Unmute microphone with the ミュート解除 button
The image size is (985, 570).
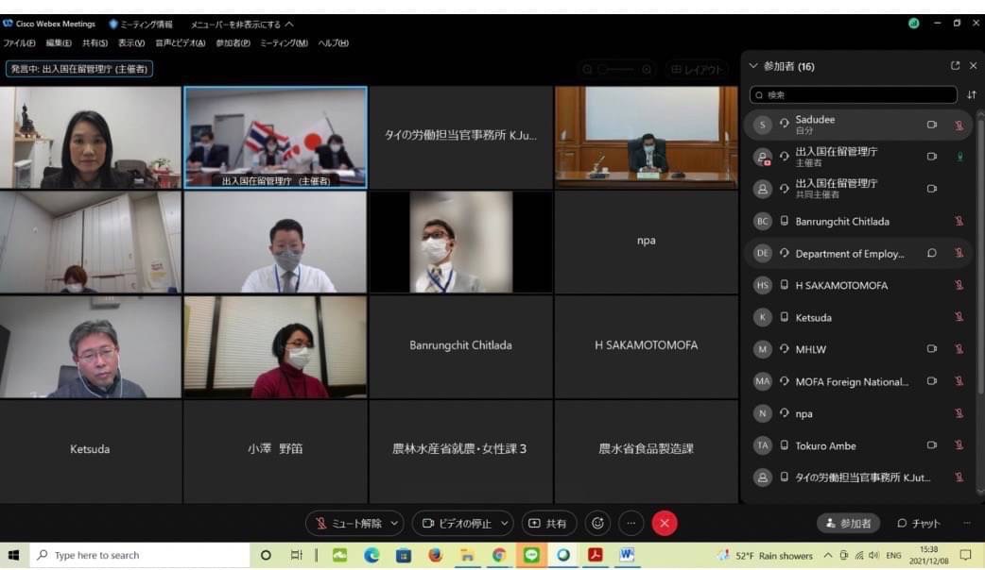click(x=346, y=524)
